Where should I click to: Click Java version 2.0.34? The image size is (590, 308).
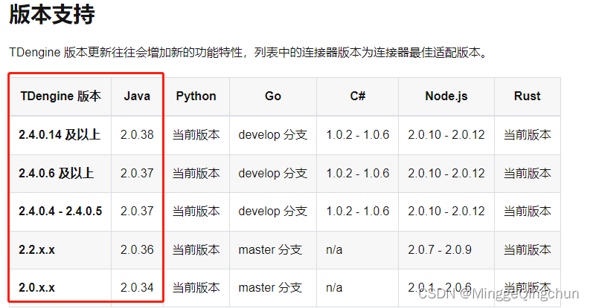(x=137, y=288)
